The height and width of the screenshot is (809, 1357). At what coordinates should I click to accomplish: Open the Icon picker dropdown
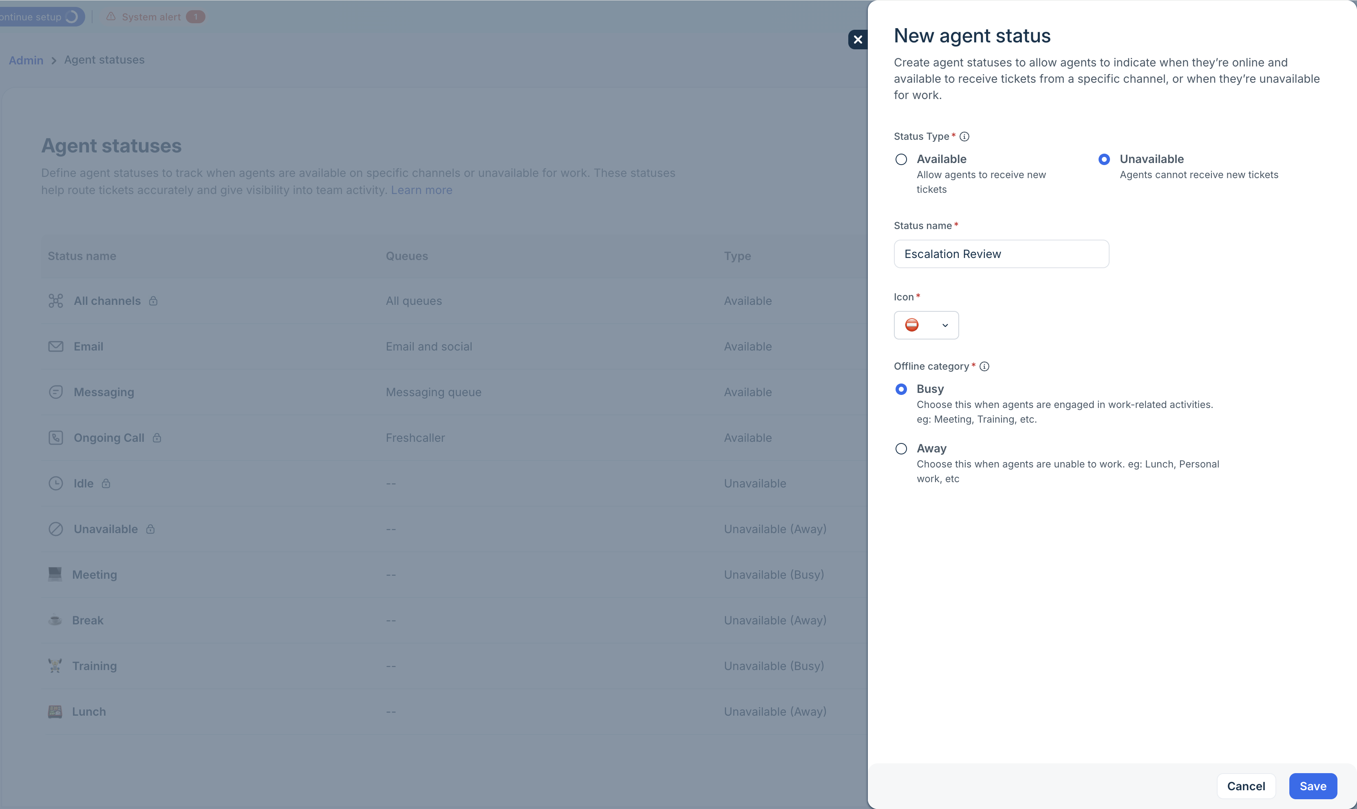click(x=926, y=326)
